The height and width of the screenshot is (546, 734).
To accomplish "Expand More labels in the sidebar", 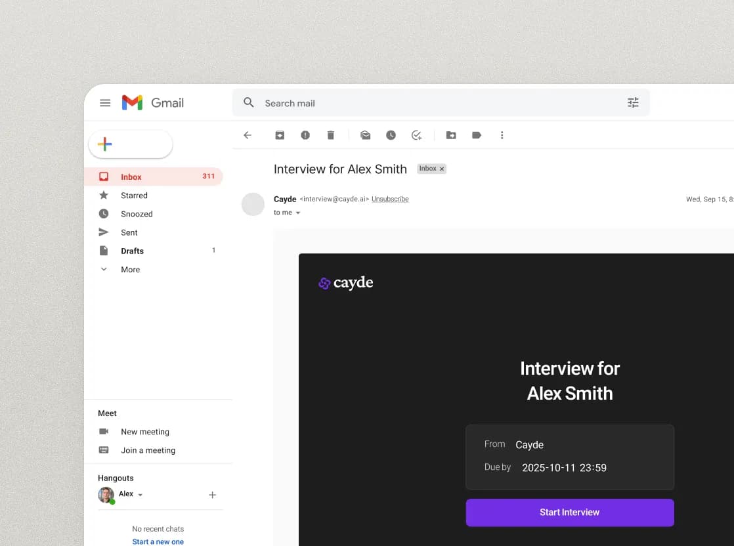I will [130, 269].
